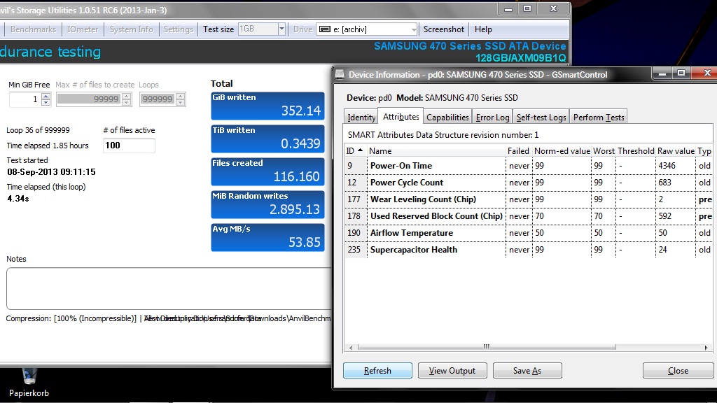Click the horizontal scrollbar thumb in attributes table
The height and width of the screenshot is (403, 717).
(487, 347)
